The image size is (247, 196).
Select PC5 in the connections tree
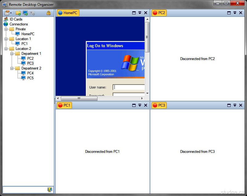pyautogui.click(x=30, y=78)
